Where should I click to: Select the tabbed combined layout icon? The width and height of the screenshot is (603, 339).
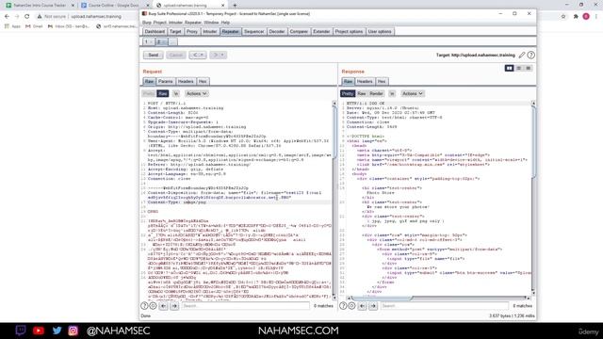(x=529, y=68)
